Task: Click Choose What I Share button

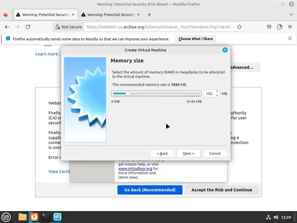Action: pos(196,39)
